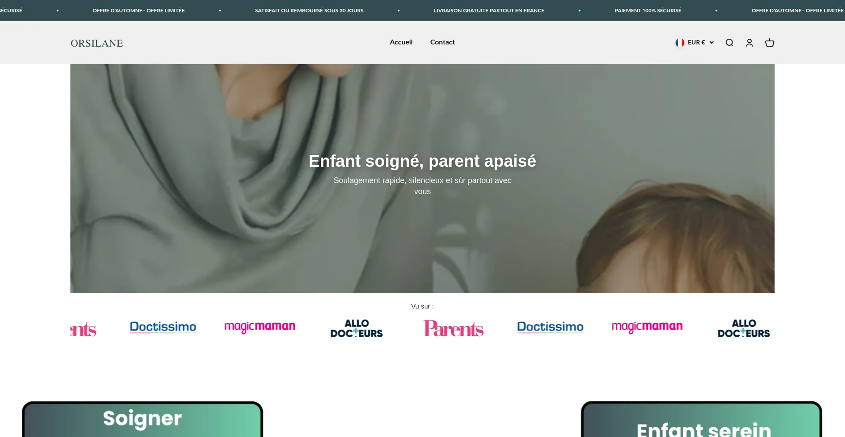845x437 pixels.
Task: Click the second magicmaman logo
Action: coord(647,327)
